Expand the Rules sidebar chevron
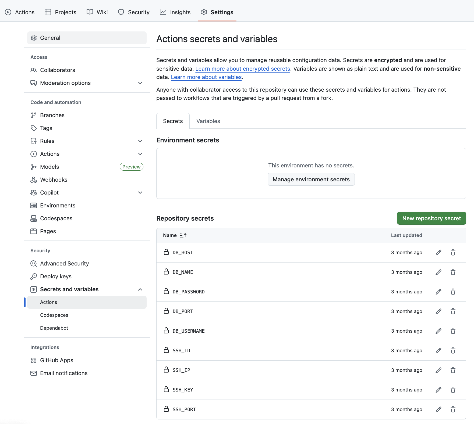 click(140, 141)
